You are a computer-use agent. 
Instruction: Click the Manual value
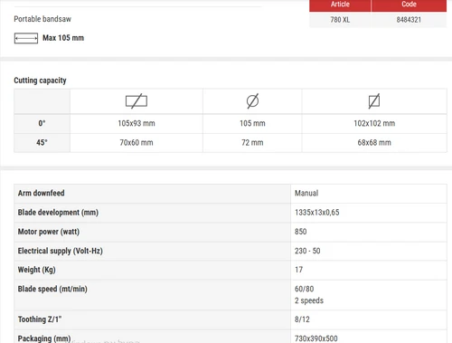pyautogui.click(x=306, y=193)
